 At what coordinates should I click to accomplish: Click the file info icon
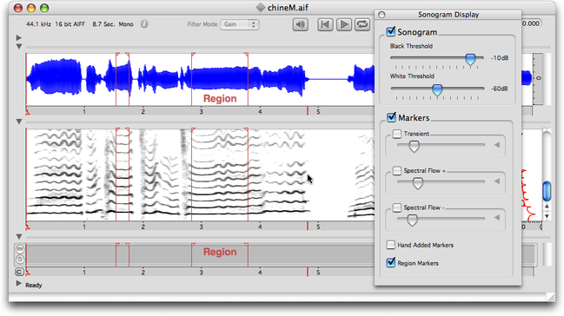point(144,24)
